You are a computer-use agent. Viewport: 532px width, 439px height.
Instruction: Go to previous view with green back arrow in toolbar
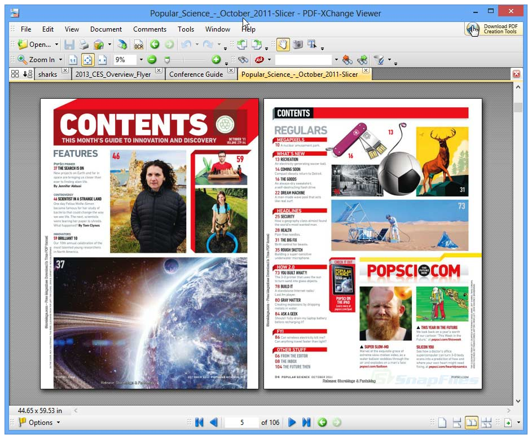tap(155, 45)
